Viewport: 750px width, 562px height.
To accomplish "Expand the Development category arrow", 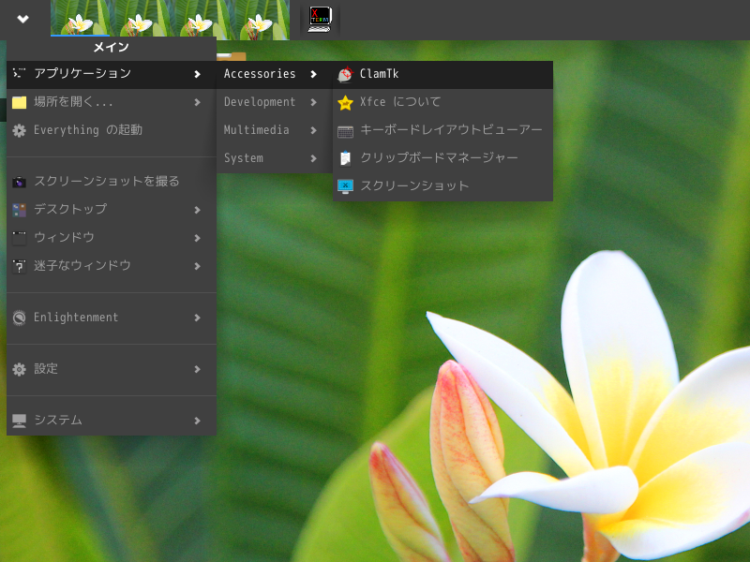I will [x=313, y=102].
